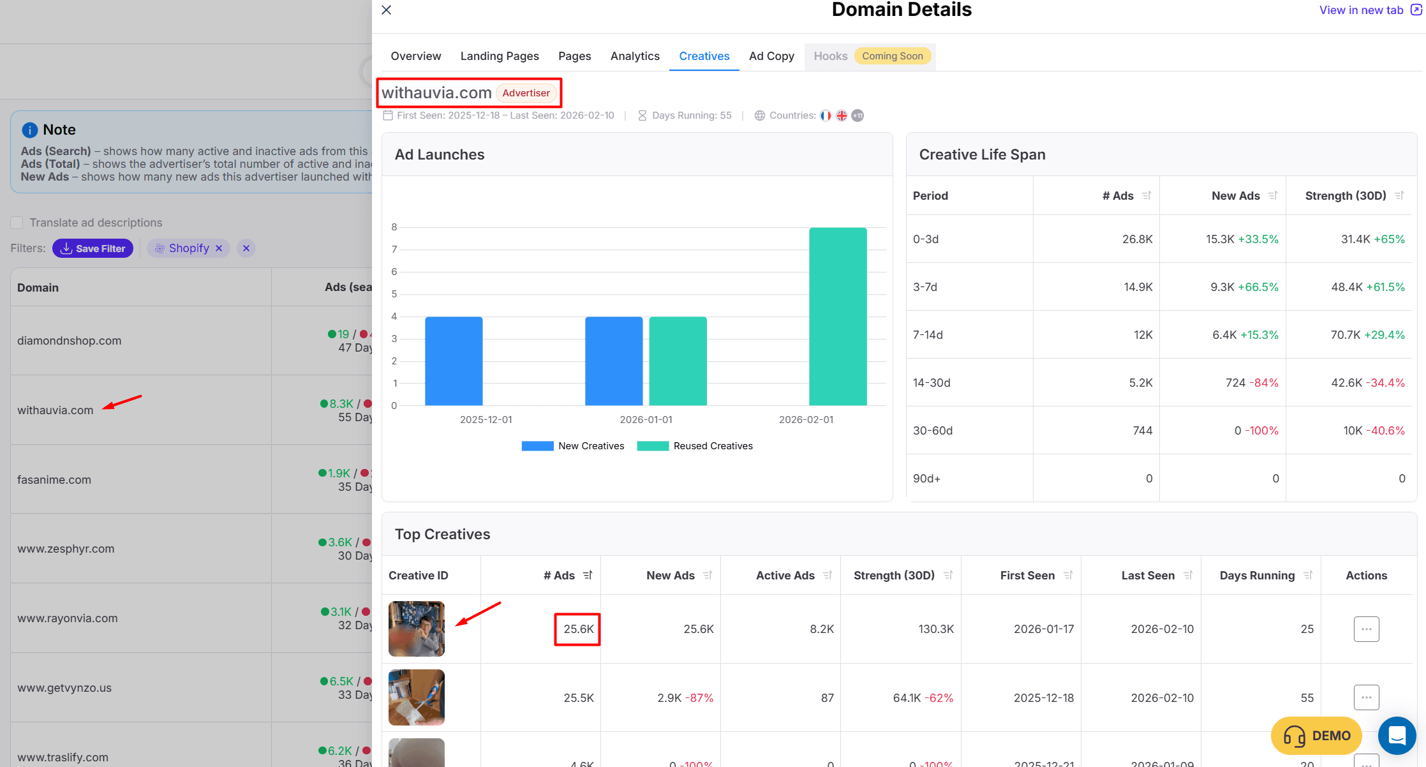Open the live chat support bubble
This screenshot has width=1426, height=767.
click(1397, 736)
